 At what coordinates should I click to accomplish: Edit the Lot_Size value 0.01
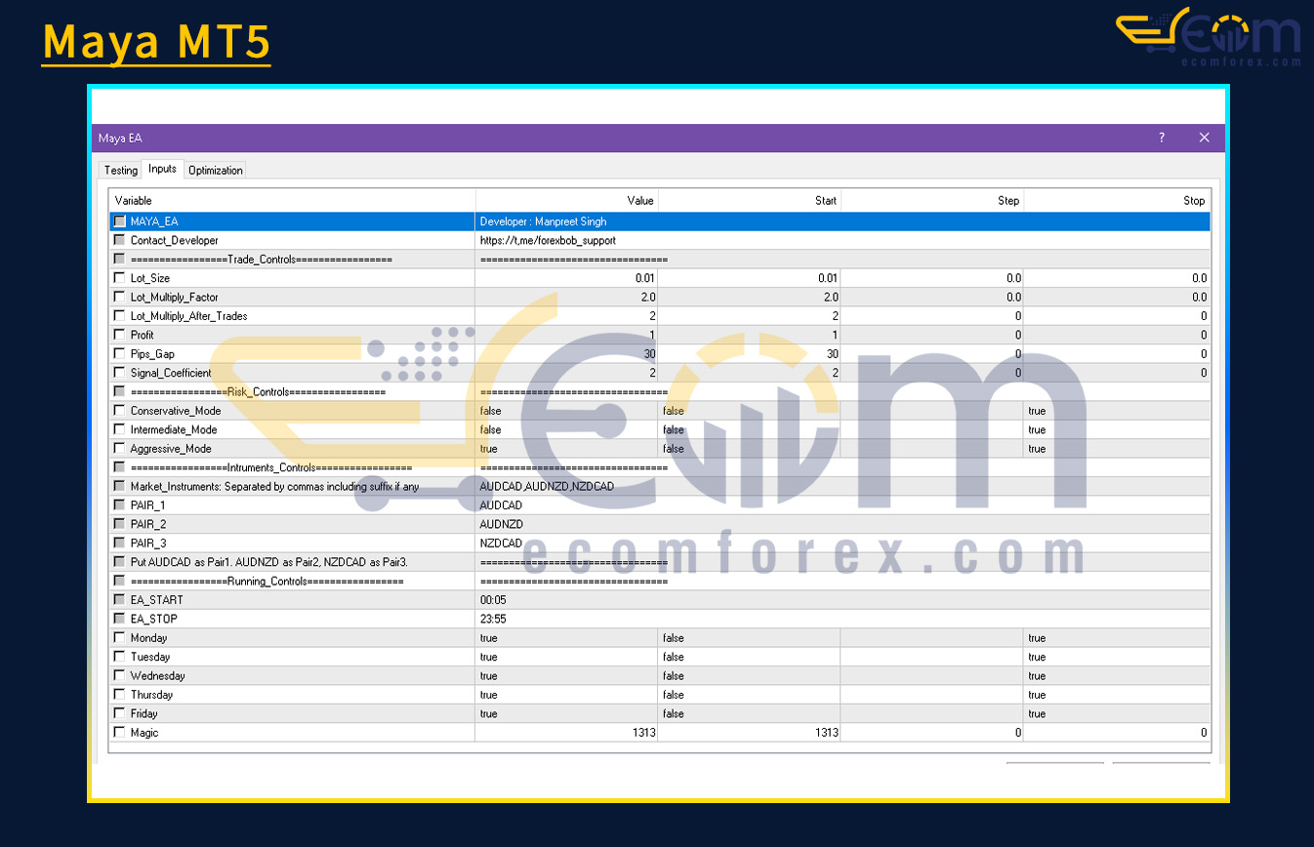pos(567,278)
